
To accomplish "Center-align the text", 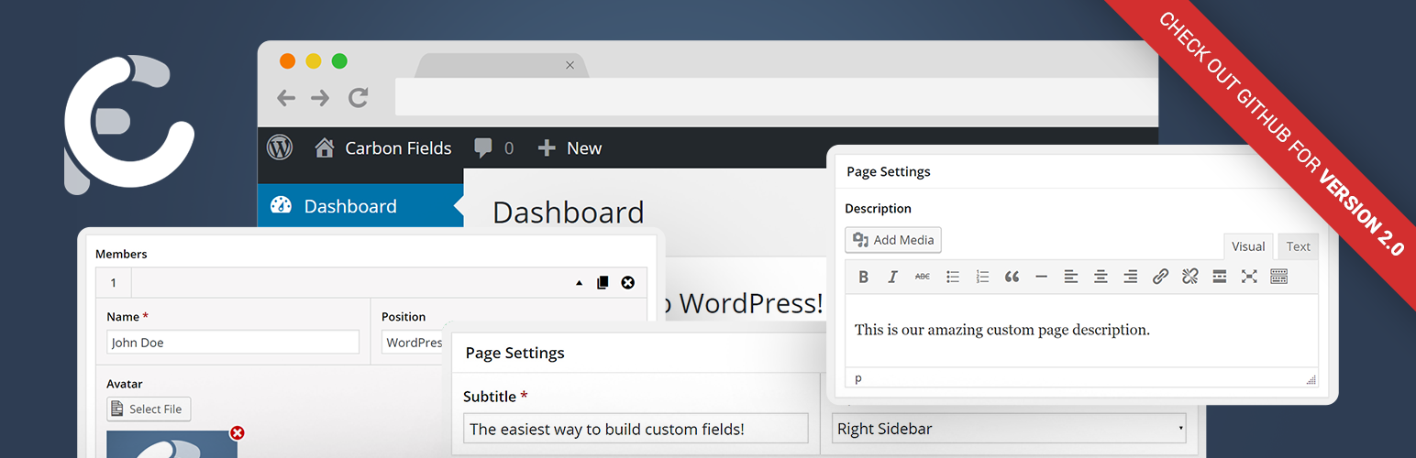I will (x=1101, y=277).
